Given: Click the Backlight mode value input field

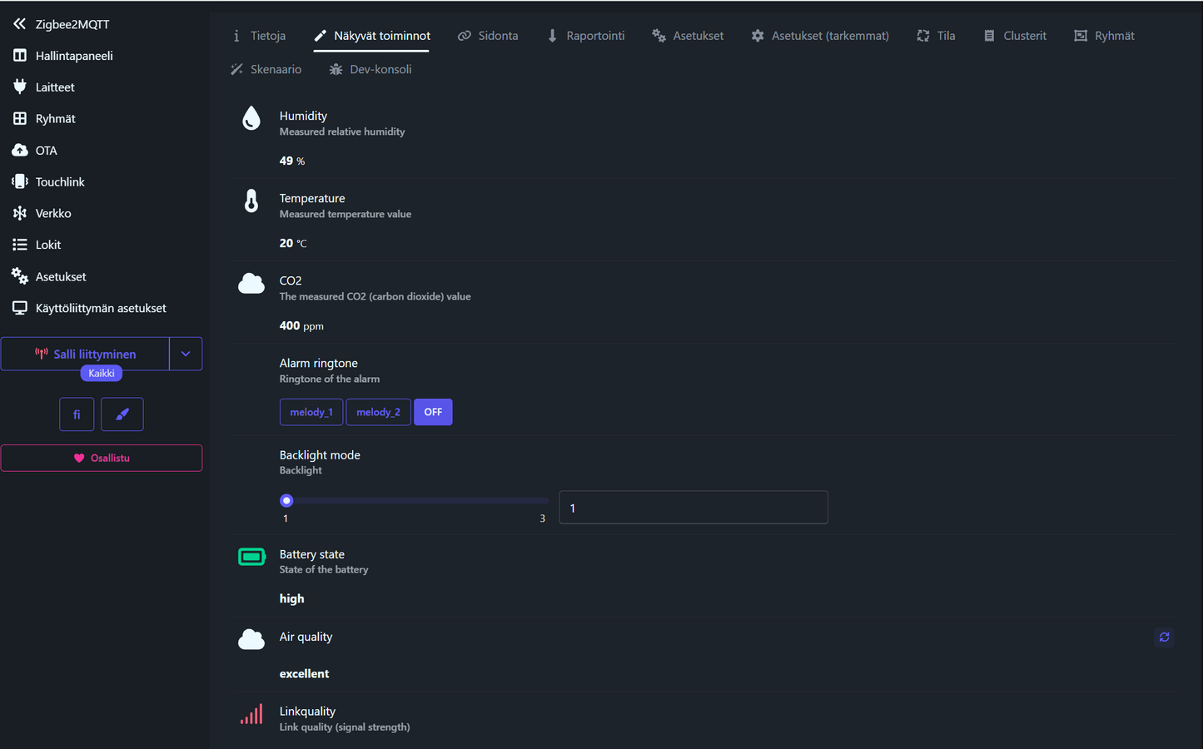Looking at the screenshot, I should pyautogui.click(x=693, y=508).
